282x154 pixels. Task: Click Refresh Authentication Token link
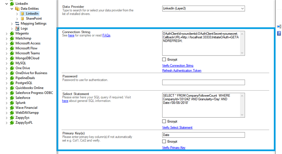[182, 71]
